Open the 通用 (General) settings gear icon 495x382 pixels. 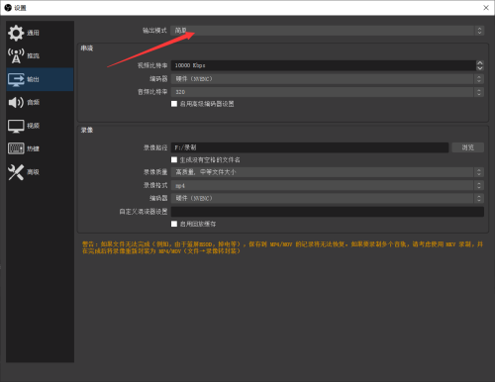point(16,33)
